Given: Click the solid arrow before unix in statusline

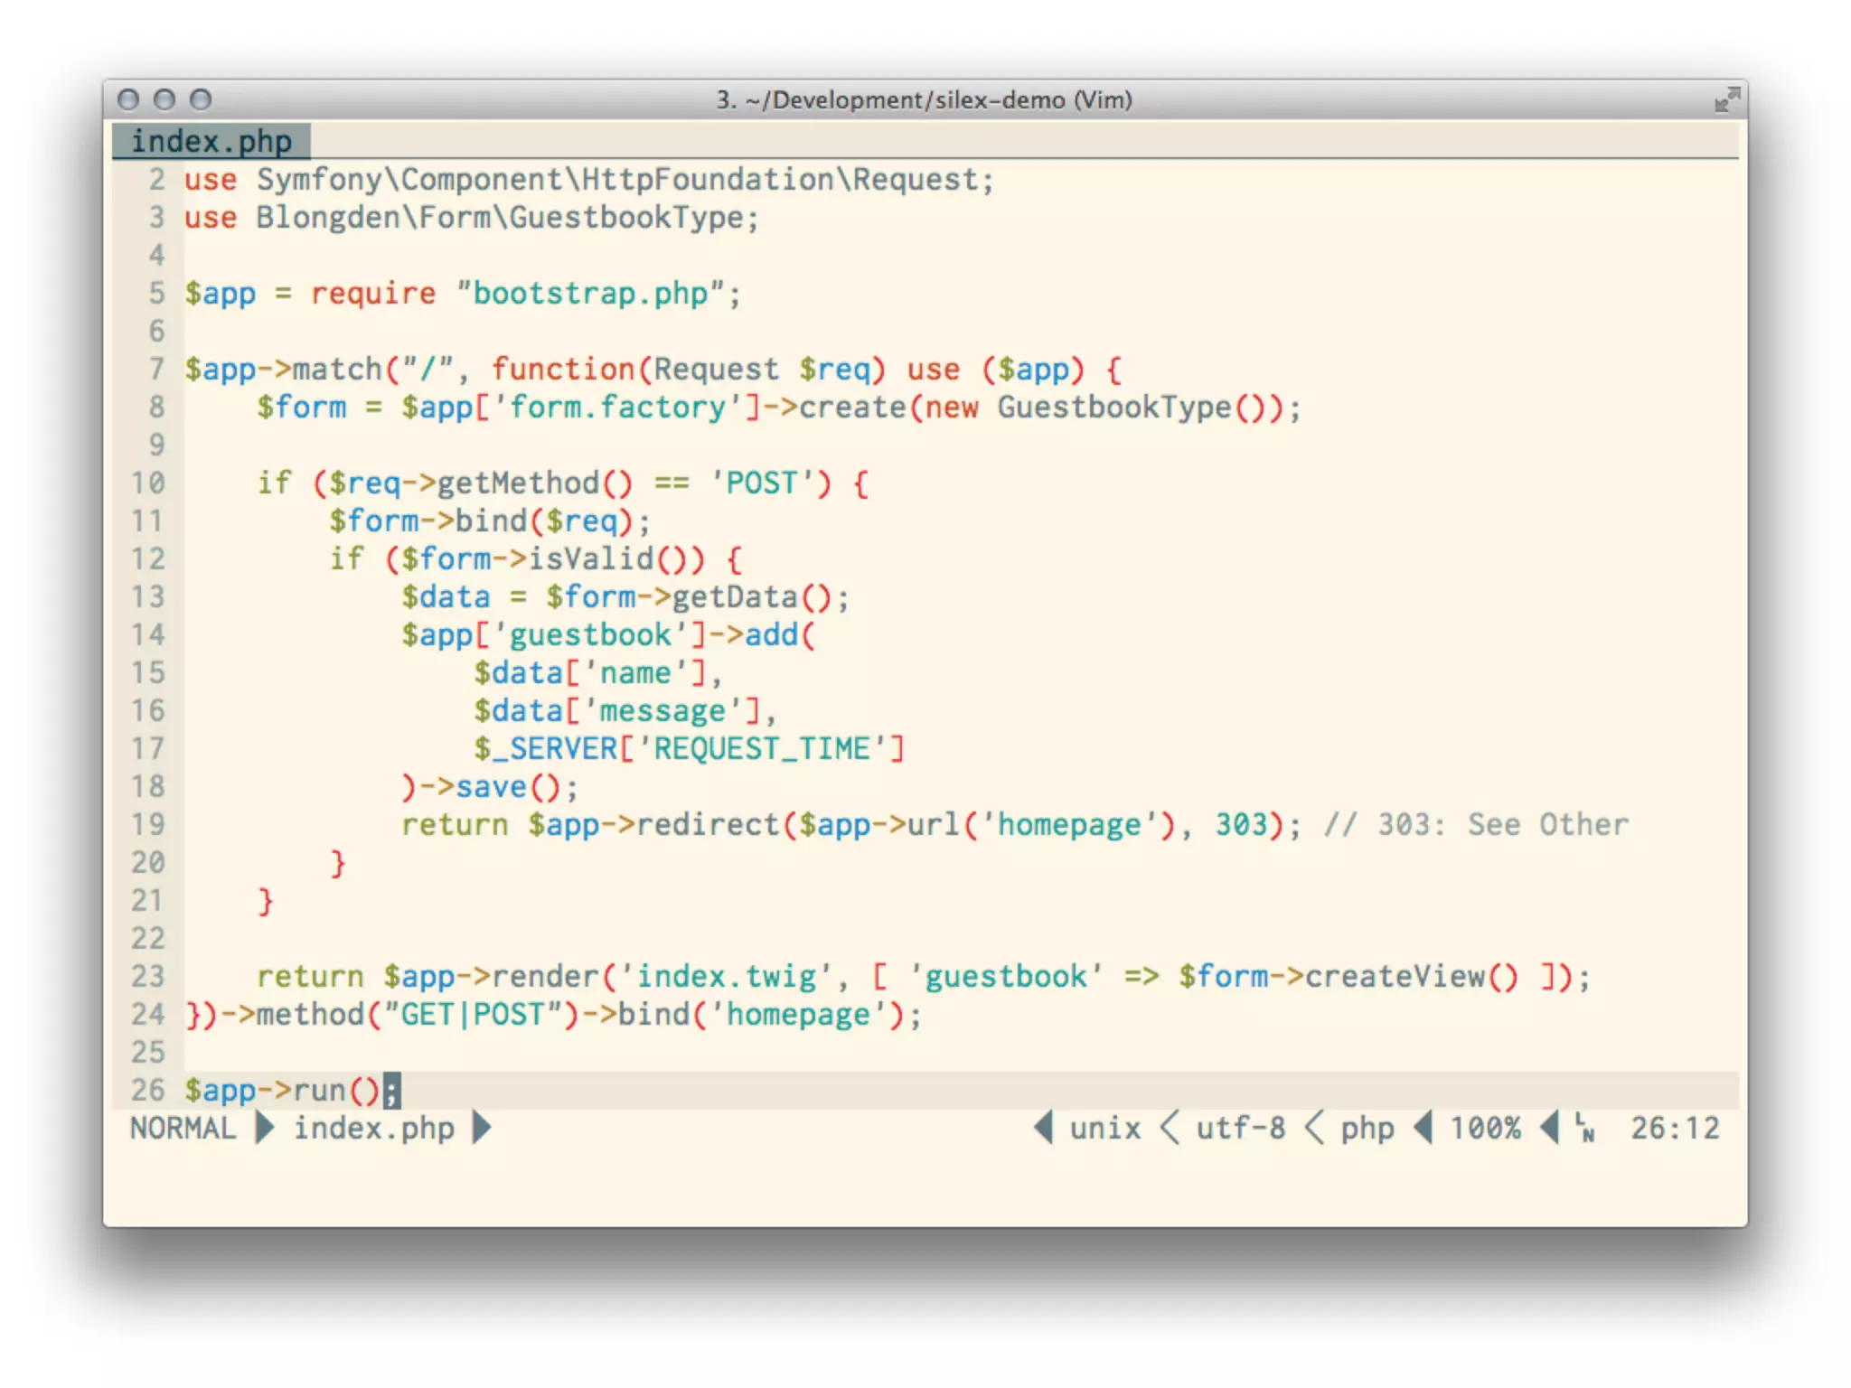Looking at the screenshot, I should point(1044,1128).
